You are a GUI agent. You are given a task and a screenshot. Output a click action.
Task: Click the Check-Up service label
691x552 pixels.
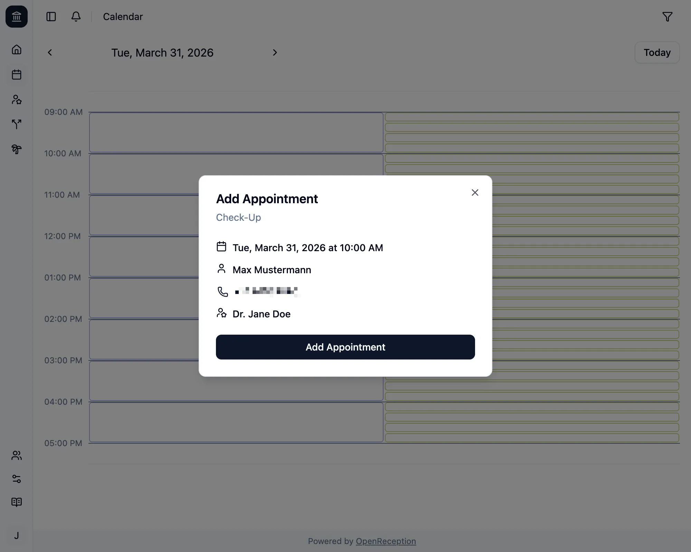coord(238,217)
